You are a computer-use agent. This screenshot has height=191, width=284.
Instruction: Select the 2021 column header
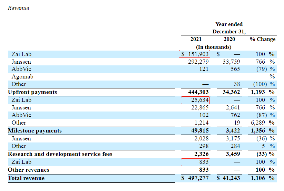click(x=196, y=39)
